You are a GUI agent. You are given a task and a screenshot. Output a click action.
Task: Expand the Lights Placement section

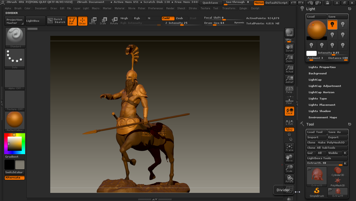pos(322,105)
